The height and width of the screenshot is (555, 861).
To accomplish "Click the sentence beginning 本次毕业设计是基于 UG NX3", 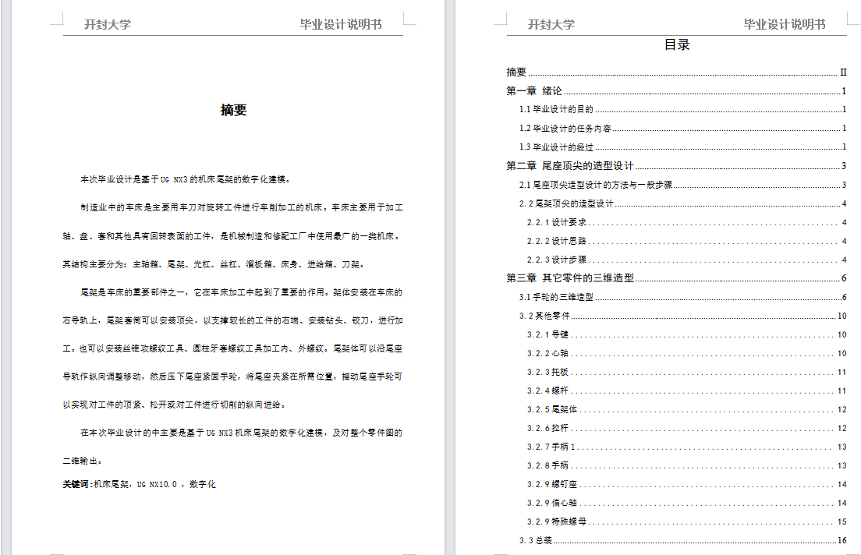I will point(186,179).
